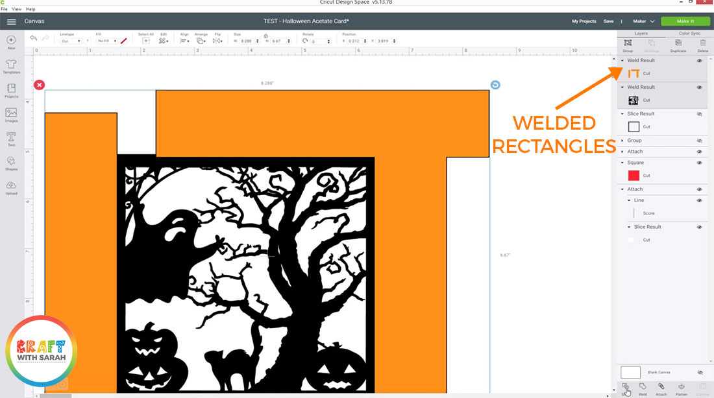
Task: Click Save in the header
Action: click(608, 21)
